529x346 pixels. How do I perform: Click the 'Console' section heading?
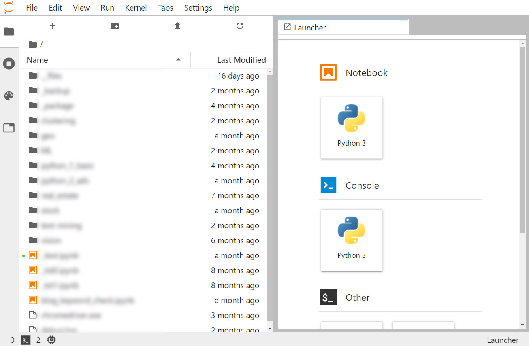(x=362, y=185)
